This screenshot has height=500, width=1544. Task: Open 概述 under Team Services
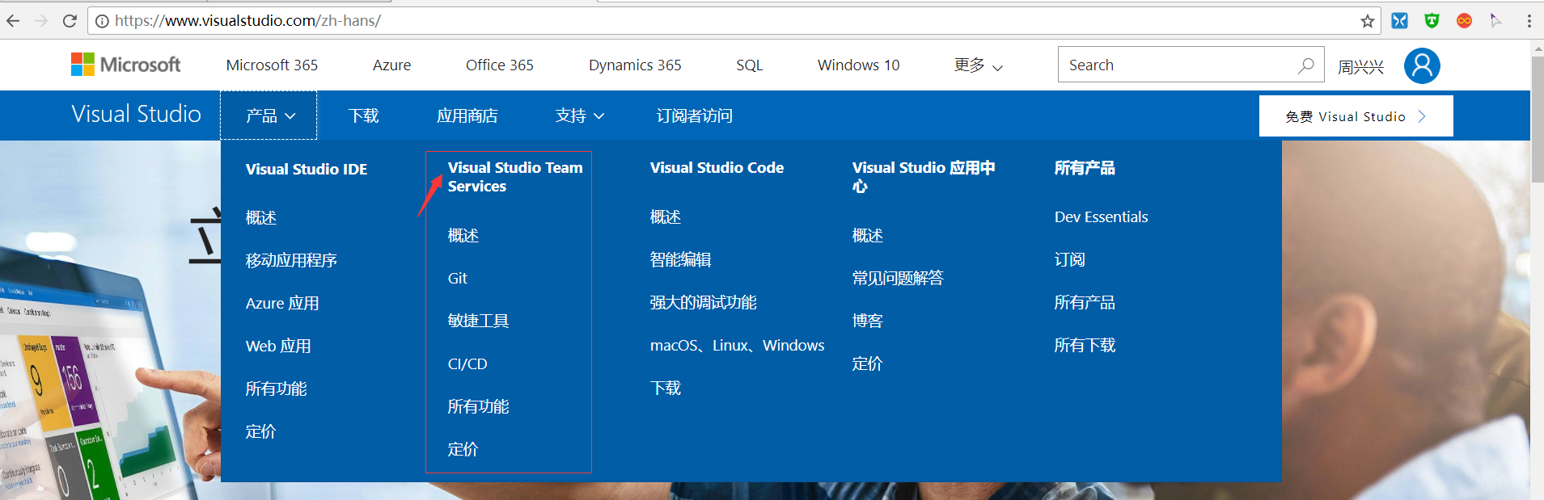click(x=463, y=235)
